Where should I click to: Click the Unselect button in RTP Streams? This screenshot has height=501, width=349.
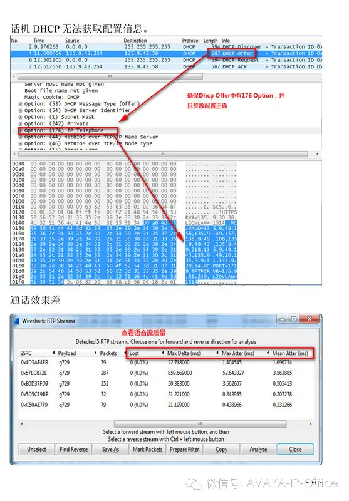[x=36, y=449]
